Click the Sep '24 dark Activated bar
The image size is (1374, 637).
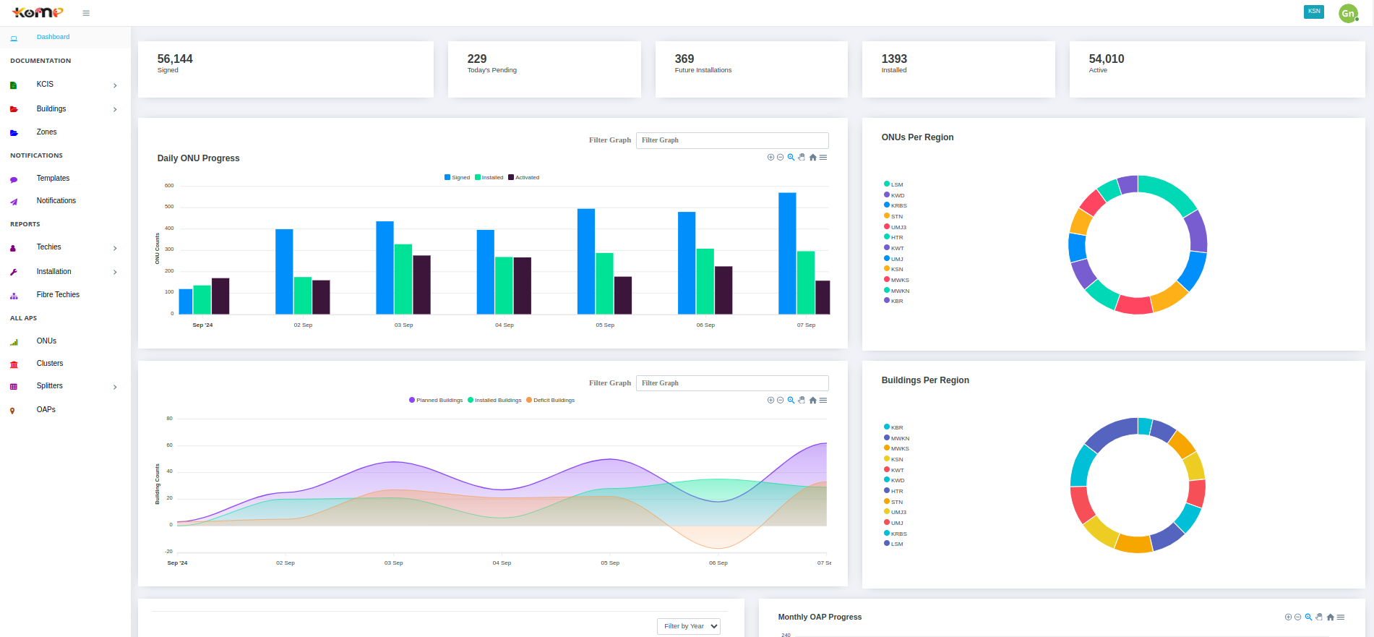pyautogui.click(x=220, y=296)
